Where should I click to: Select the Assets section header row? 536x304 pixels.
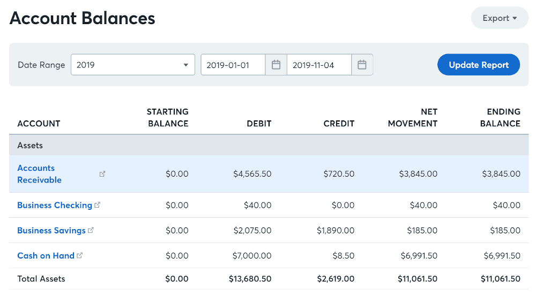pos(269,146)
